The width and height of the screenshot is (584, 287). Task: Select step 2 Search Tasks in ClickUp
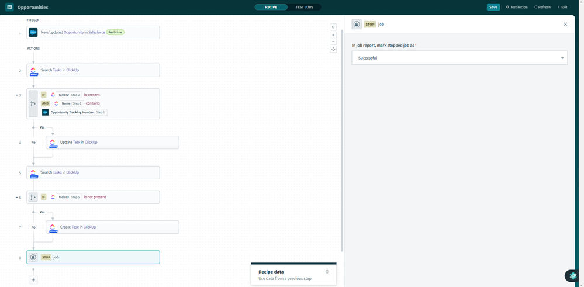(93, 70)
